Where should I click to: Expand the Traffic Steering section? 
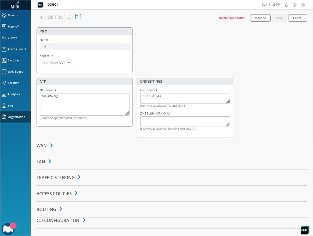pyautogui.click(x=79, y=177)
